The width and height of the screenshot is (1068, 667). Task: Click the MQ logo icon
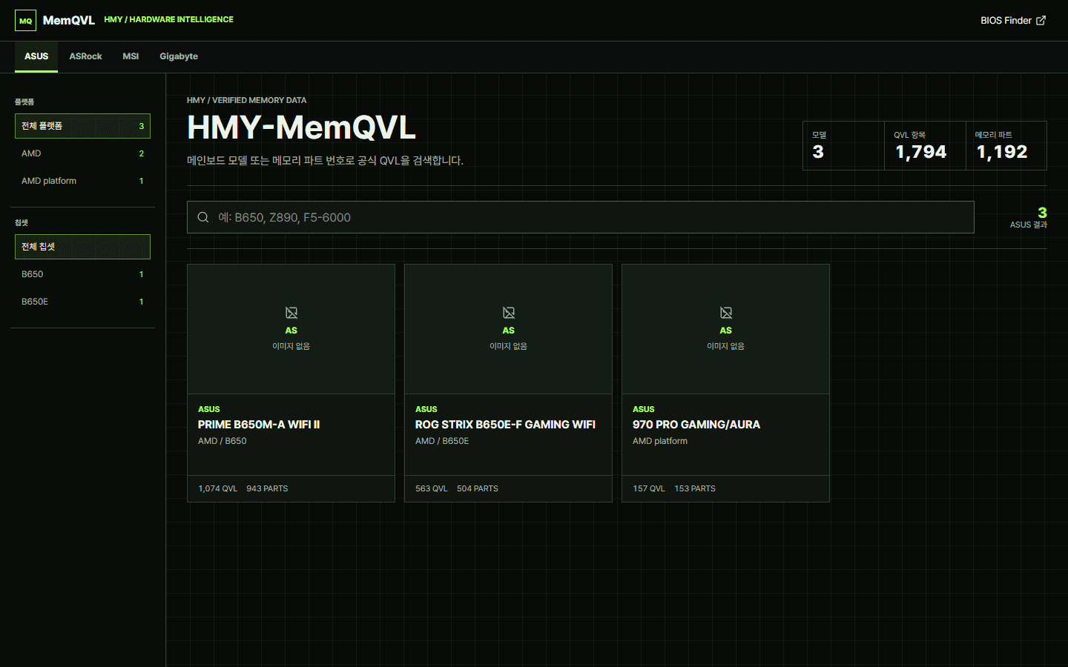25,21
